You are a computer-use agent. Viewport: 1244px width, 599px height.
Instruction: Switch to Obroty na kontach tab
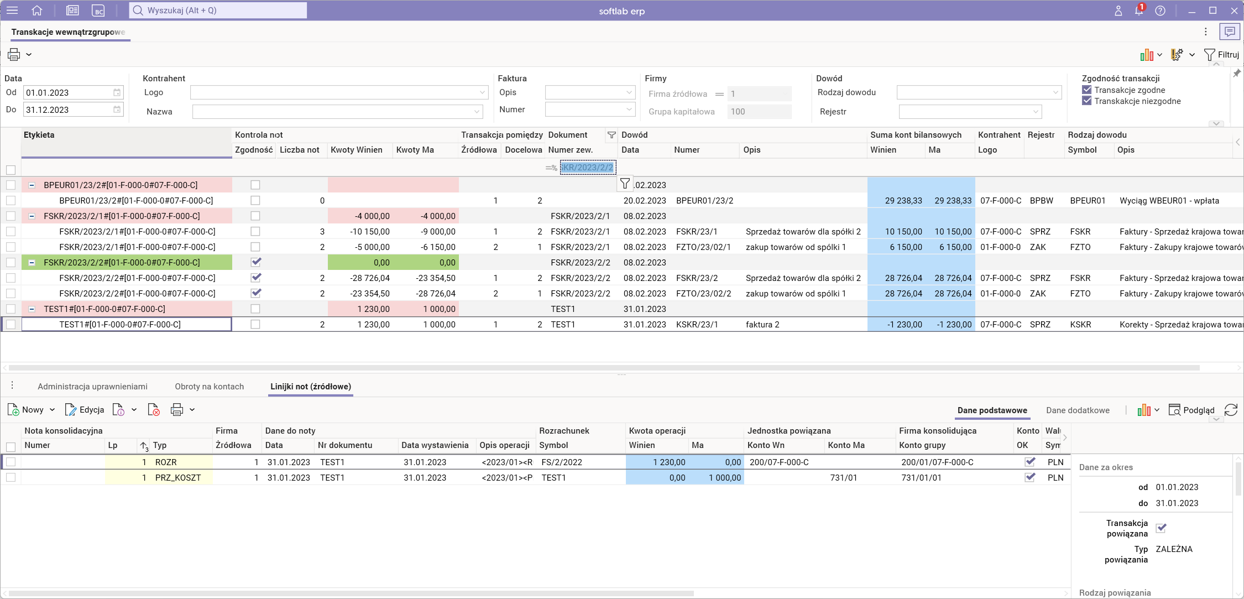point(209,387)
